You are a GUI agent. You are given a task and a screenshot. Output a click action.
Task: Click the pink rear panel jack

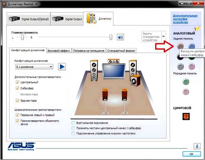tap(191, 67)
